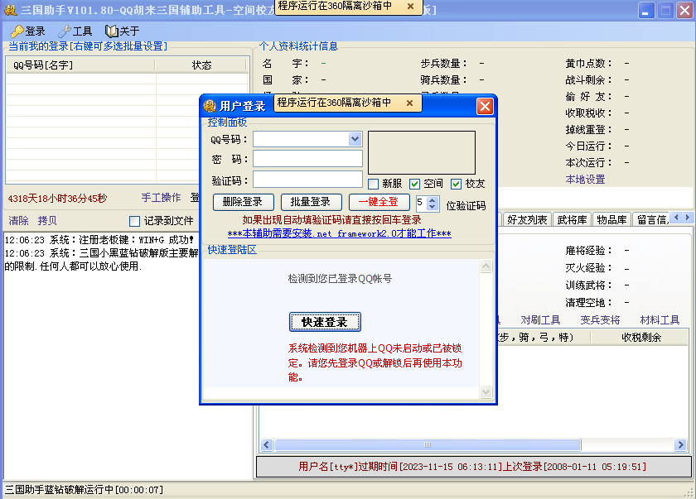Open the .net framework2.0 install link

click(340, 233)
